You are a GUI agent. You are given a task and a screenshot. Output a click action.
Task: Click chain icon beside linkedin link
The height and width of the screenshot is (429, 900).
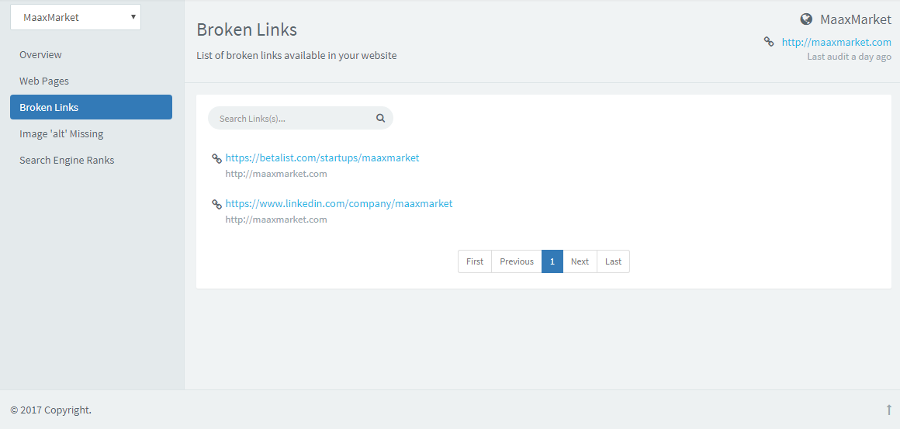click(217, 204)
